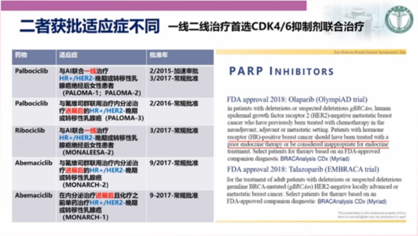This screenshot has width=418, height=236.
Task: Click the red-underlined prior endocrine therapy text
Action: click(x=308, y=144)
